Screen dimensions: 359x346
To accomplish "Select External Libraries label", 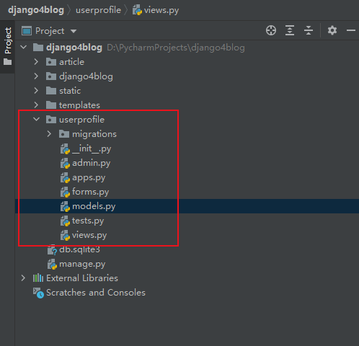I will tap(82, 278).
